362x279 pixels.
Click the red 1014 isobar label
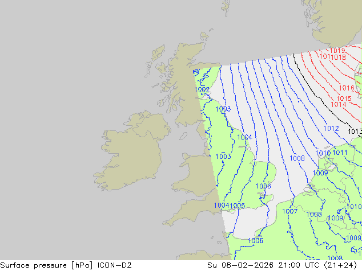click(x=339, y=105)
